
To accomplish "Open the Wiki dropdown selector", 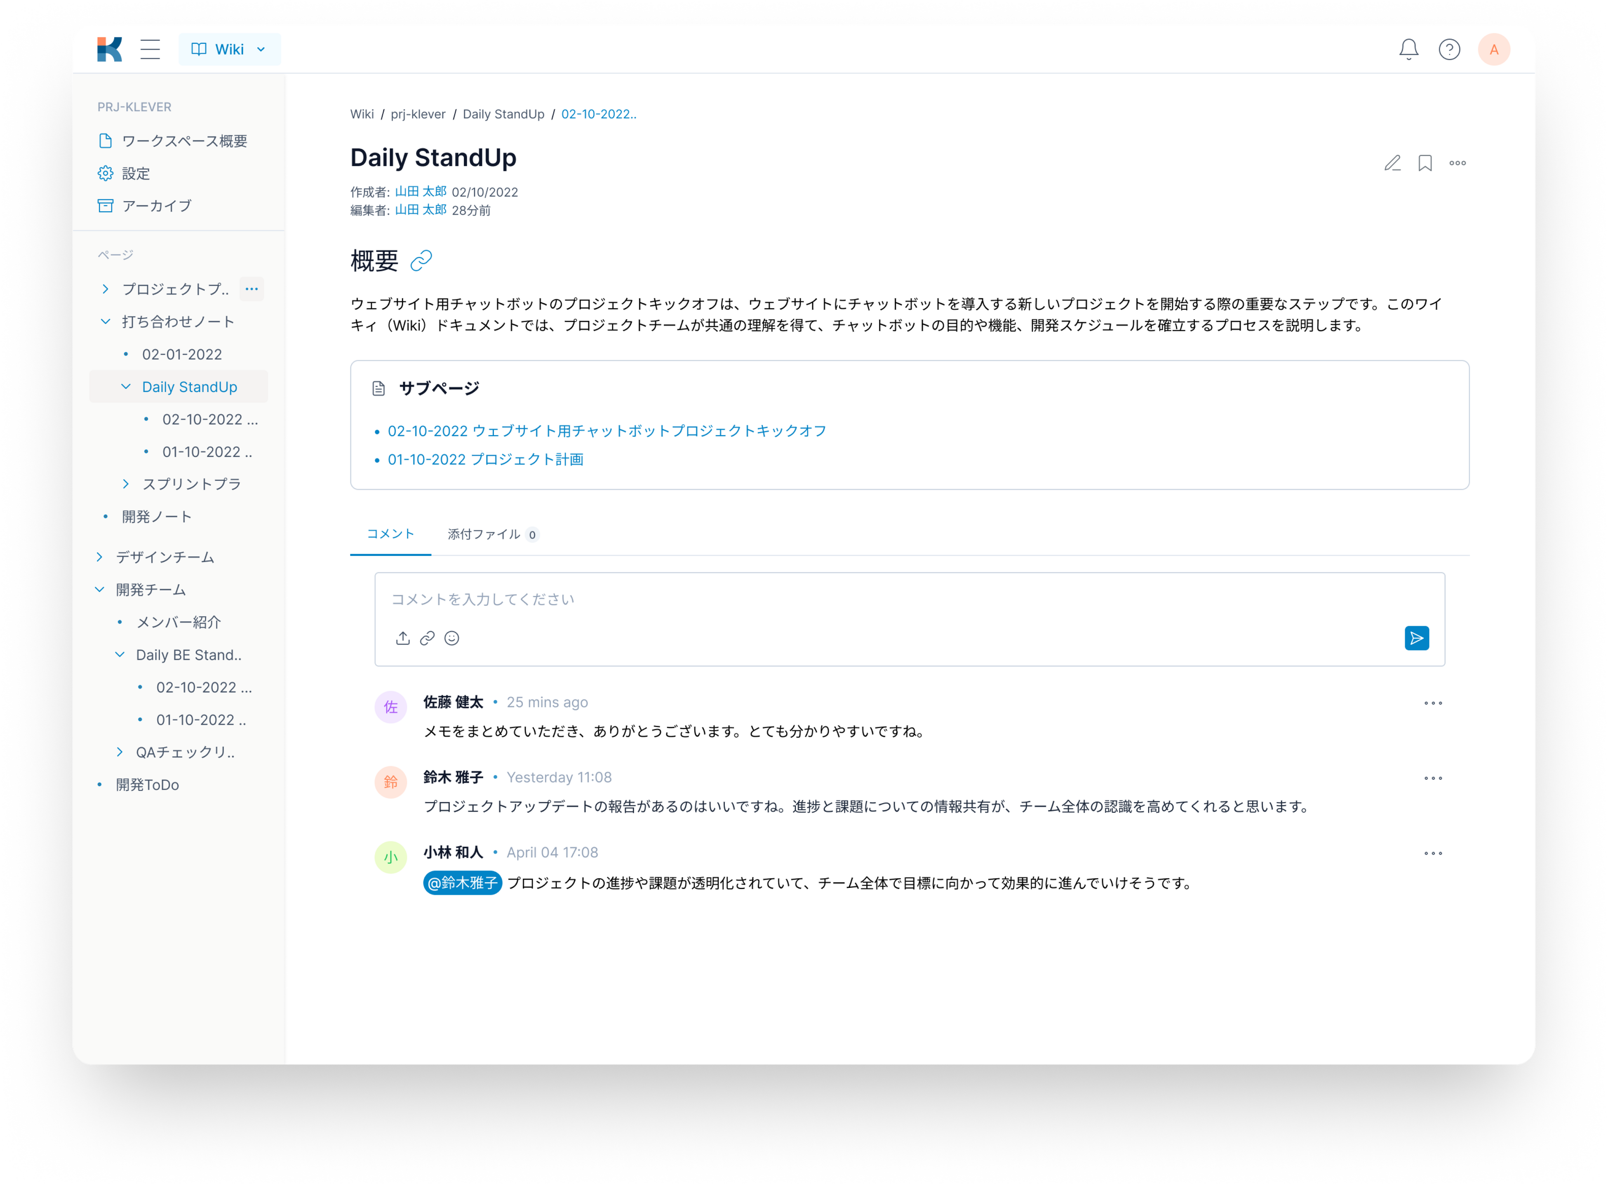I will coord(229,49).
